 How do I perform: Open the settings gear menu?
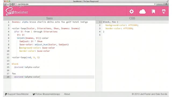pyautogui.click(x=131, y=11)
